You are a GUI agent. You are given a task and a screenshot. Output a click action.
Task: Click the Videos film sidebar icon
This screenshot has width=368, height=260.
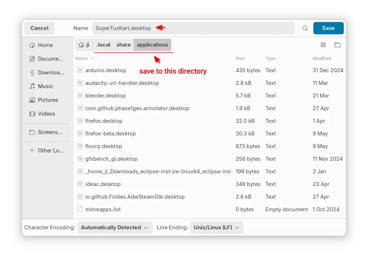32,114
